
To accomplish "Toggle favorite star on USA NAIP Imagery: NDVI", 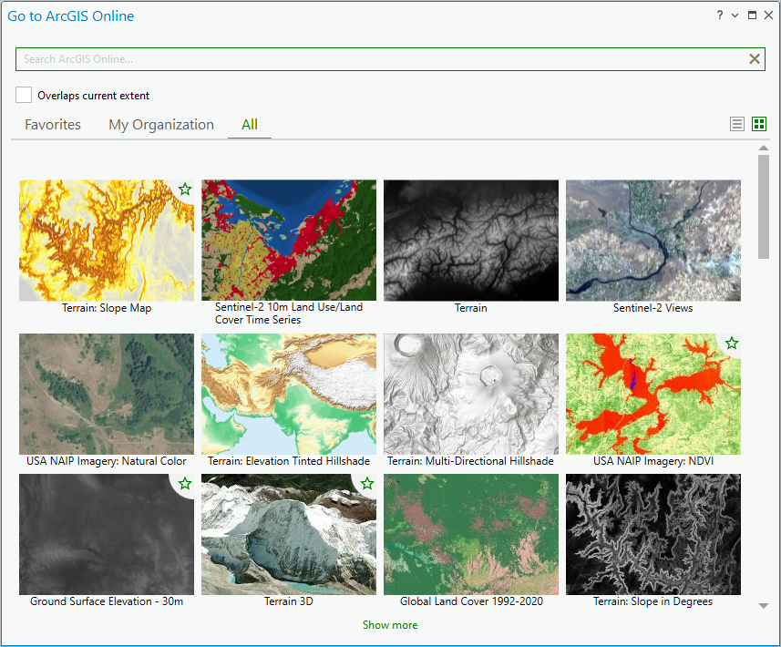I will click(731, 344).
